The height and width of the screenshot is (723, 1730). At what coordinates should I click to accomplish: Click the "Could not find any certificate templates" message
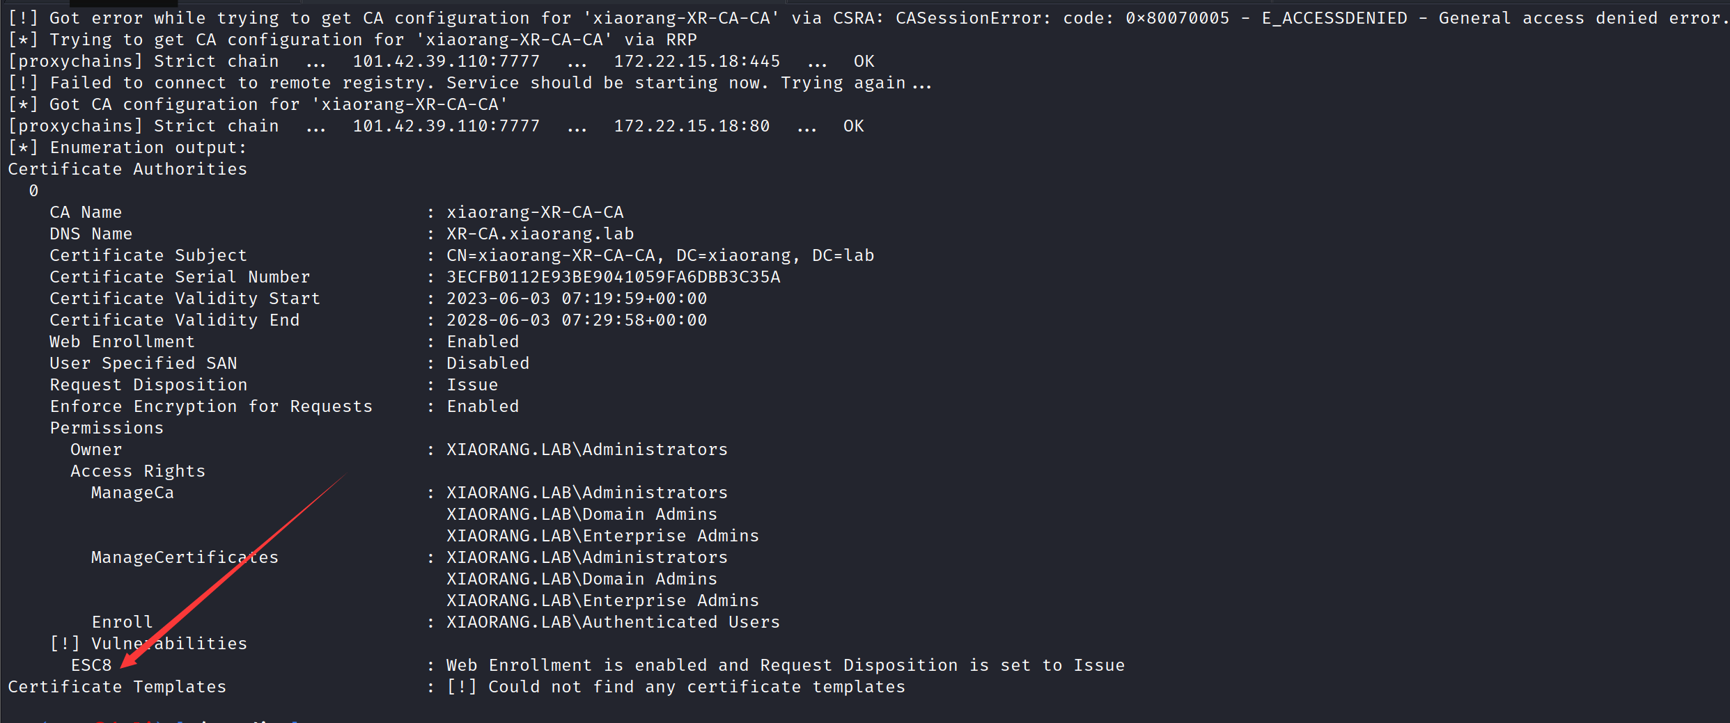click(x=696, y=687)
